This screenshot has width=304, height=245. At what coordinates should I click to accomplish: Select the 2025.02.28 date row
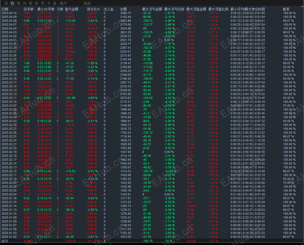click(9, 125)
